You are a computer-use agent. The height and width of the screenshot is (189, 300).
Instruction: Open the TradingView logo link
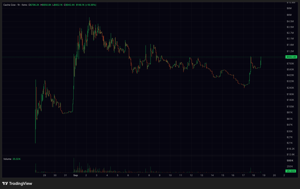click(17, 183)
